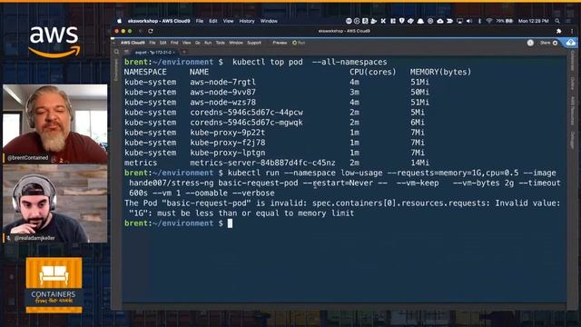Open the volume control in menu bar

(469, 21)
